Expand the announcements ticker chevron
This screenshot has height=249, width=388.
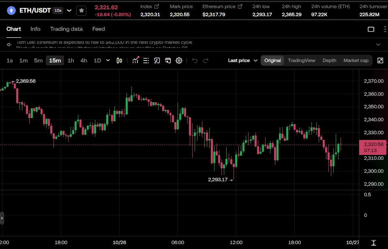pyautogui.click(x=378, y=45)
